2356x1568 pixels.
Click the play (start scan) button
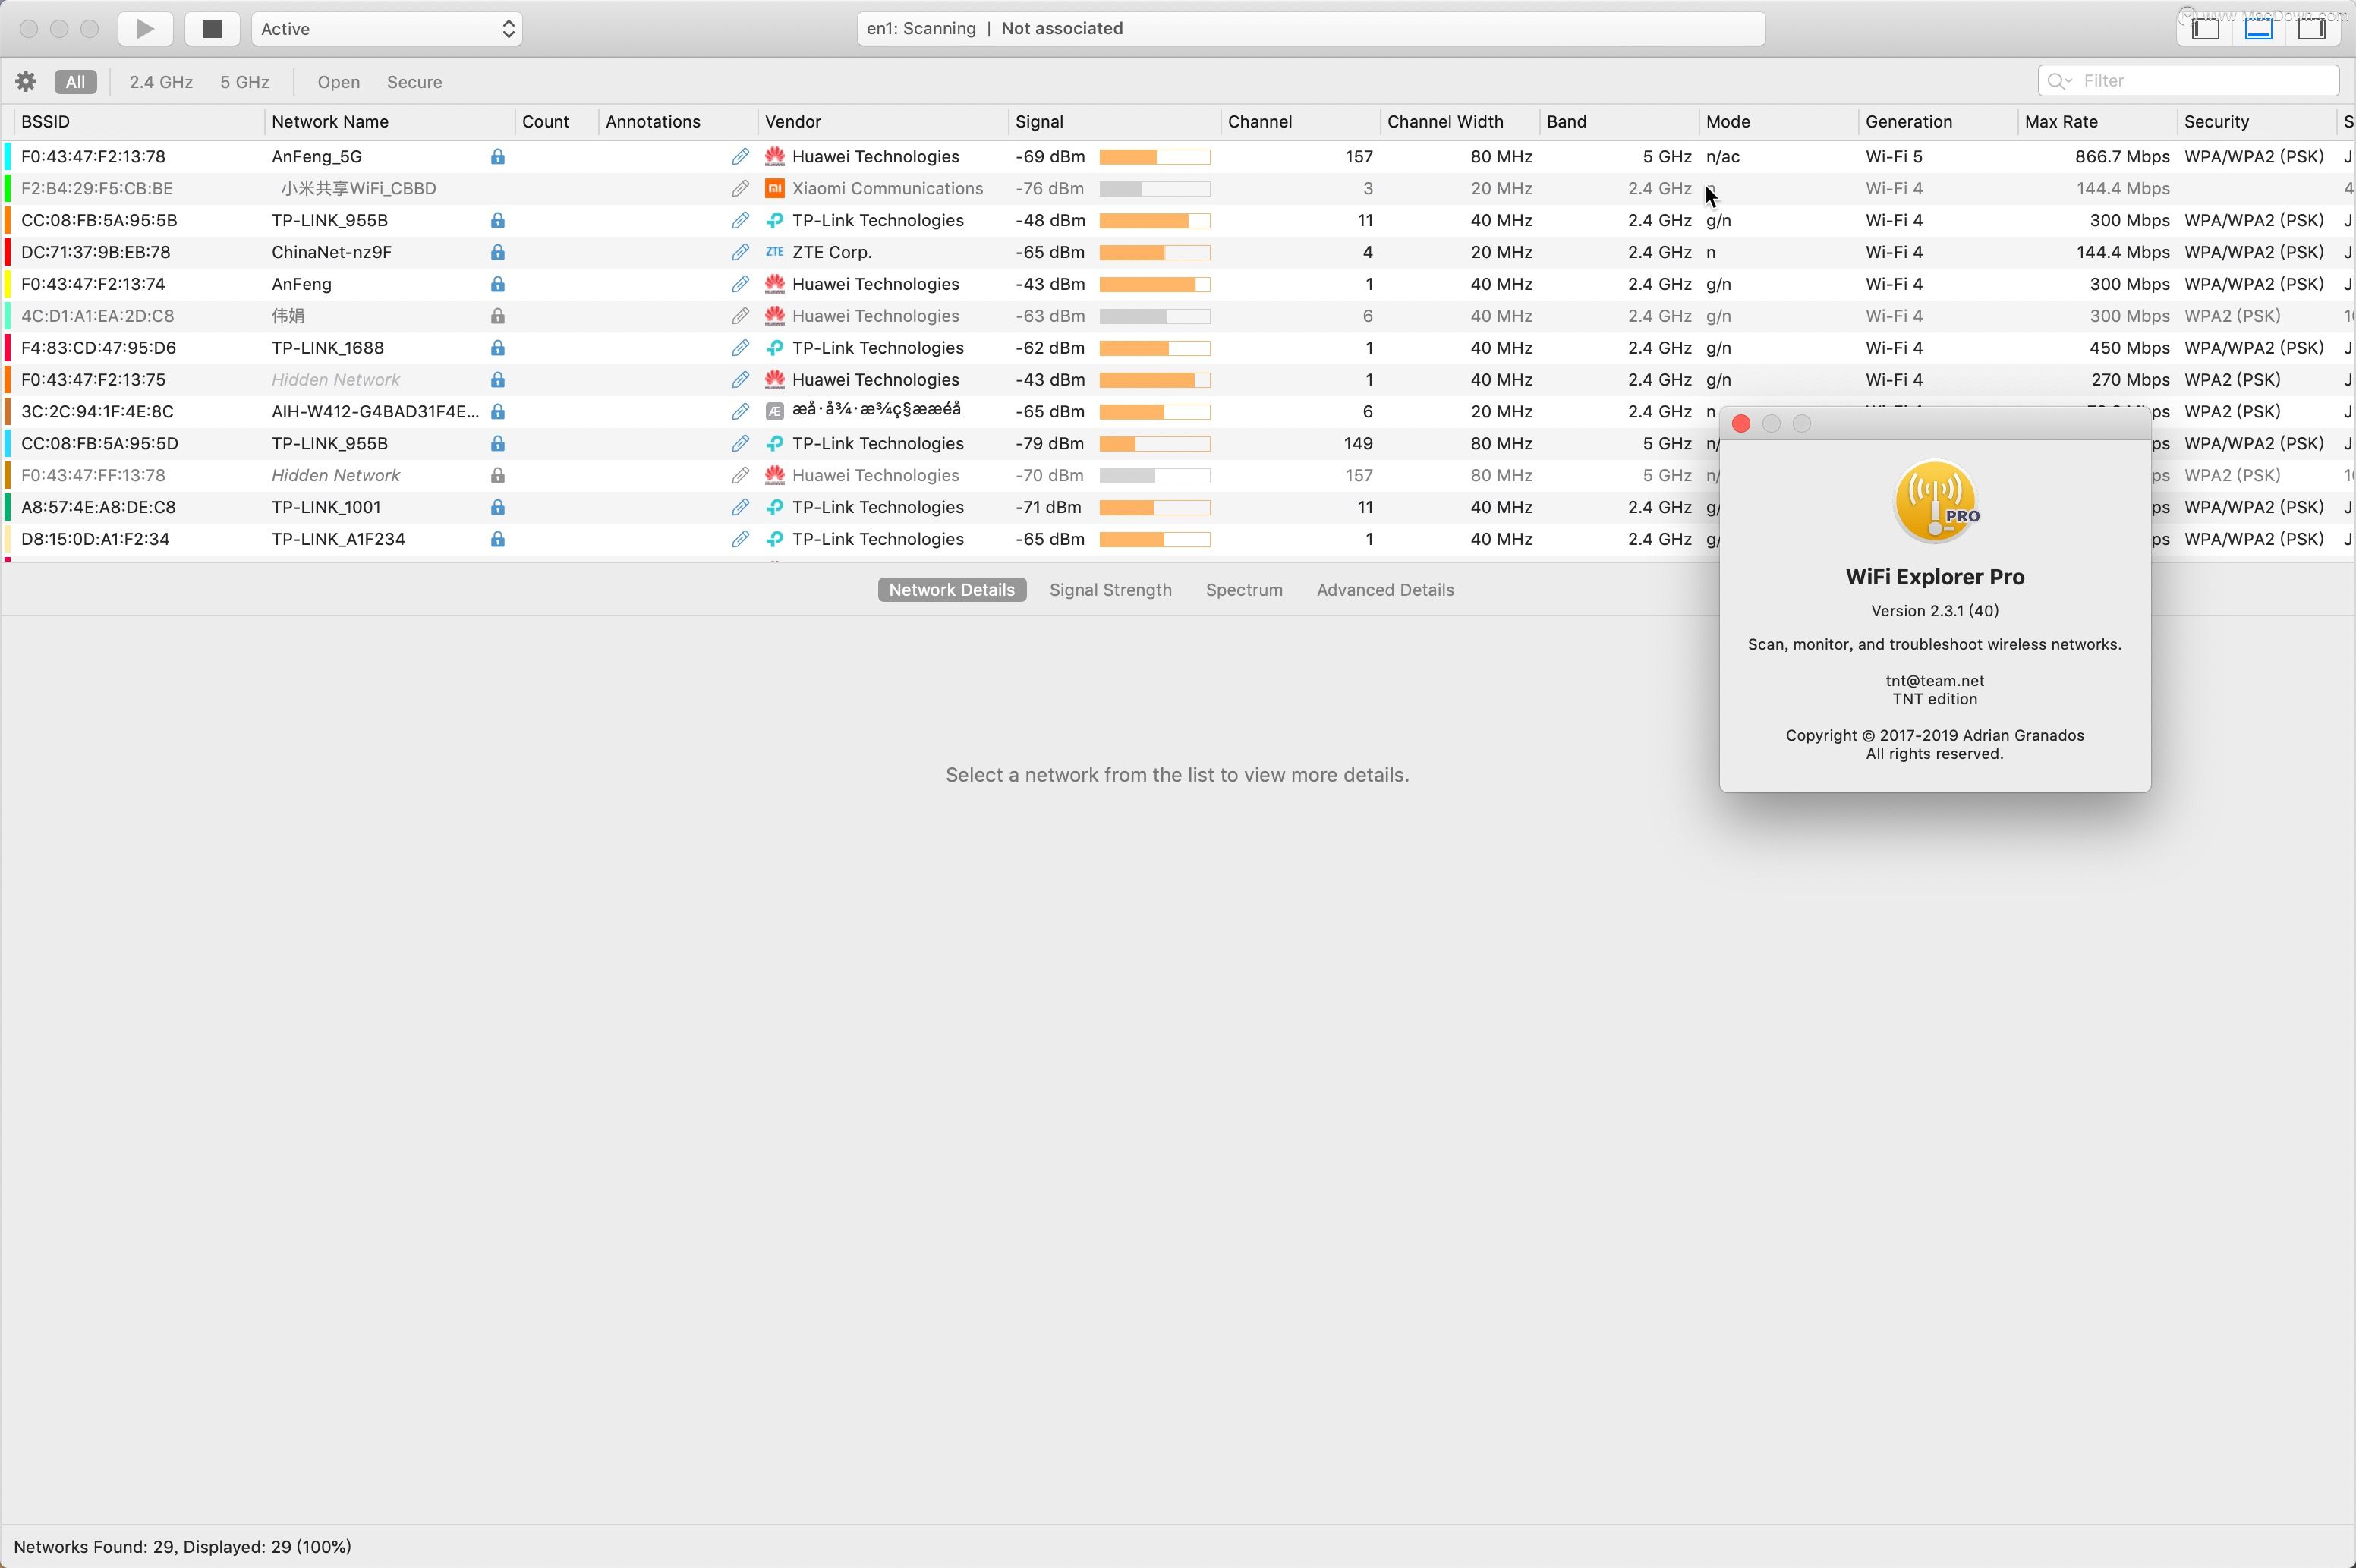tap(145, 28)
